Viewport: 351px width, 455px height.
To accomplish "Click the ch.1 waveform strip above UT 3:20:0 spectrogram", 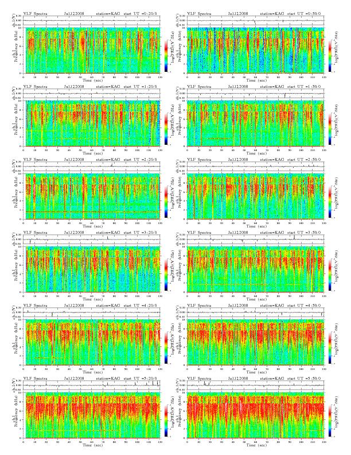I will pyautogui.click(x=92, y=240).
